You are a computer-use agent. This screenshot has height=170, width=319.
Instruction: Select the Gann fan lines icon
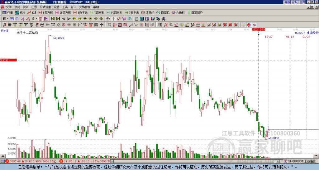point(115,25)
